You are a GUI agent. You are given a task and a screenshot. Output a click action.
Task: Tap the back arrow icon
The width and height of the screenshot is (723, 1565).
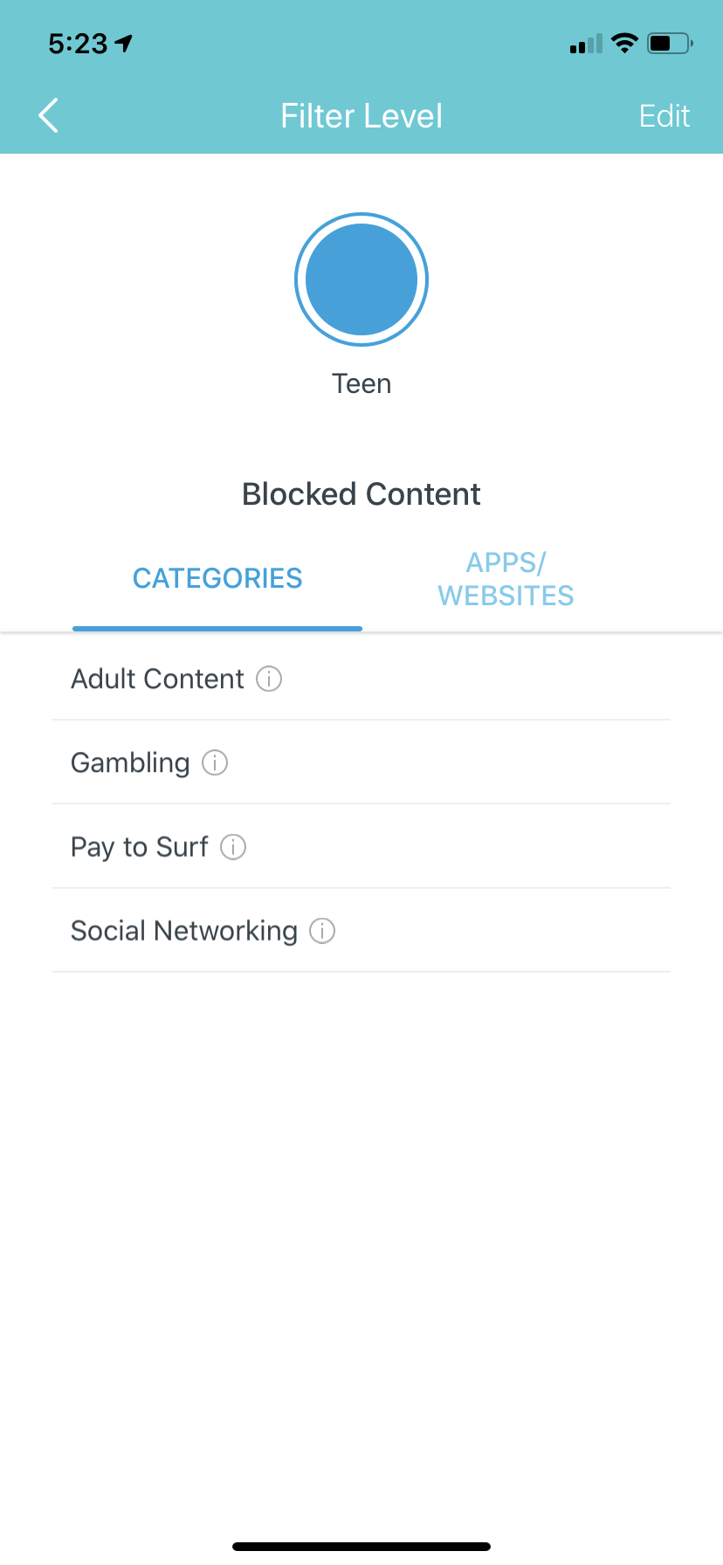(49, 115)
